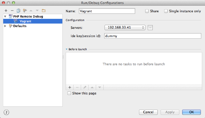Edit defaults using the wrench icon
205x118 pixels.
tap(25, 11)
